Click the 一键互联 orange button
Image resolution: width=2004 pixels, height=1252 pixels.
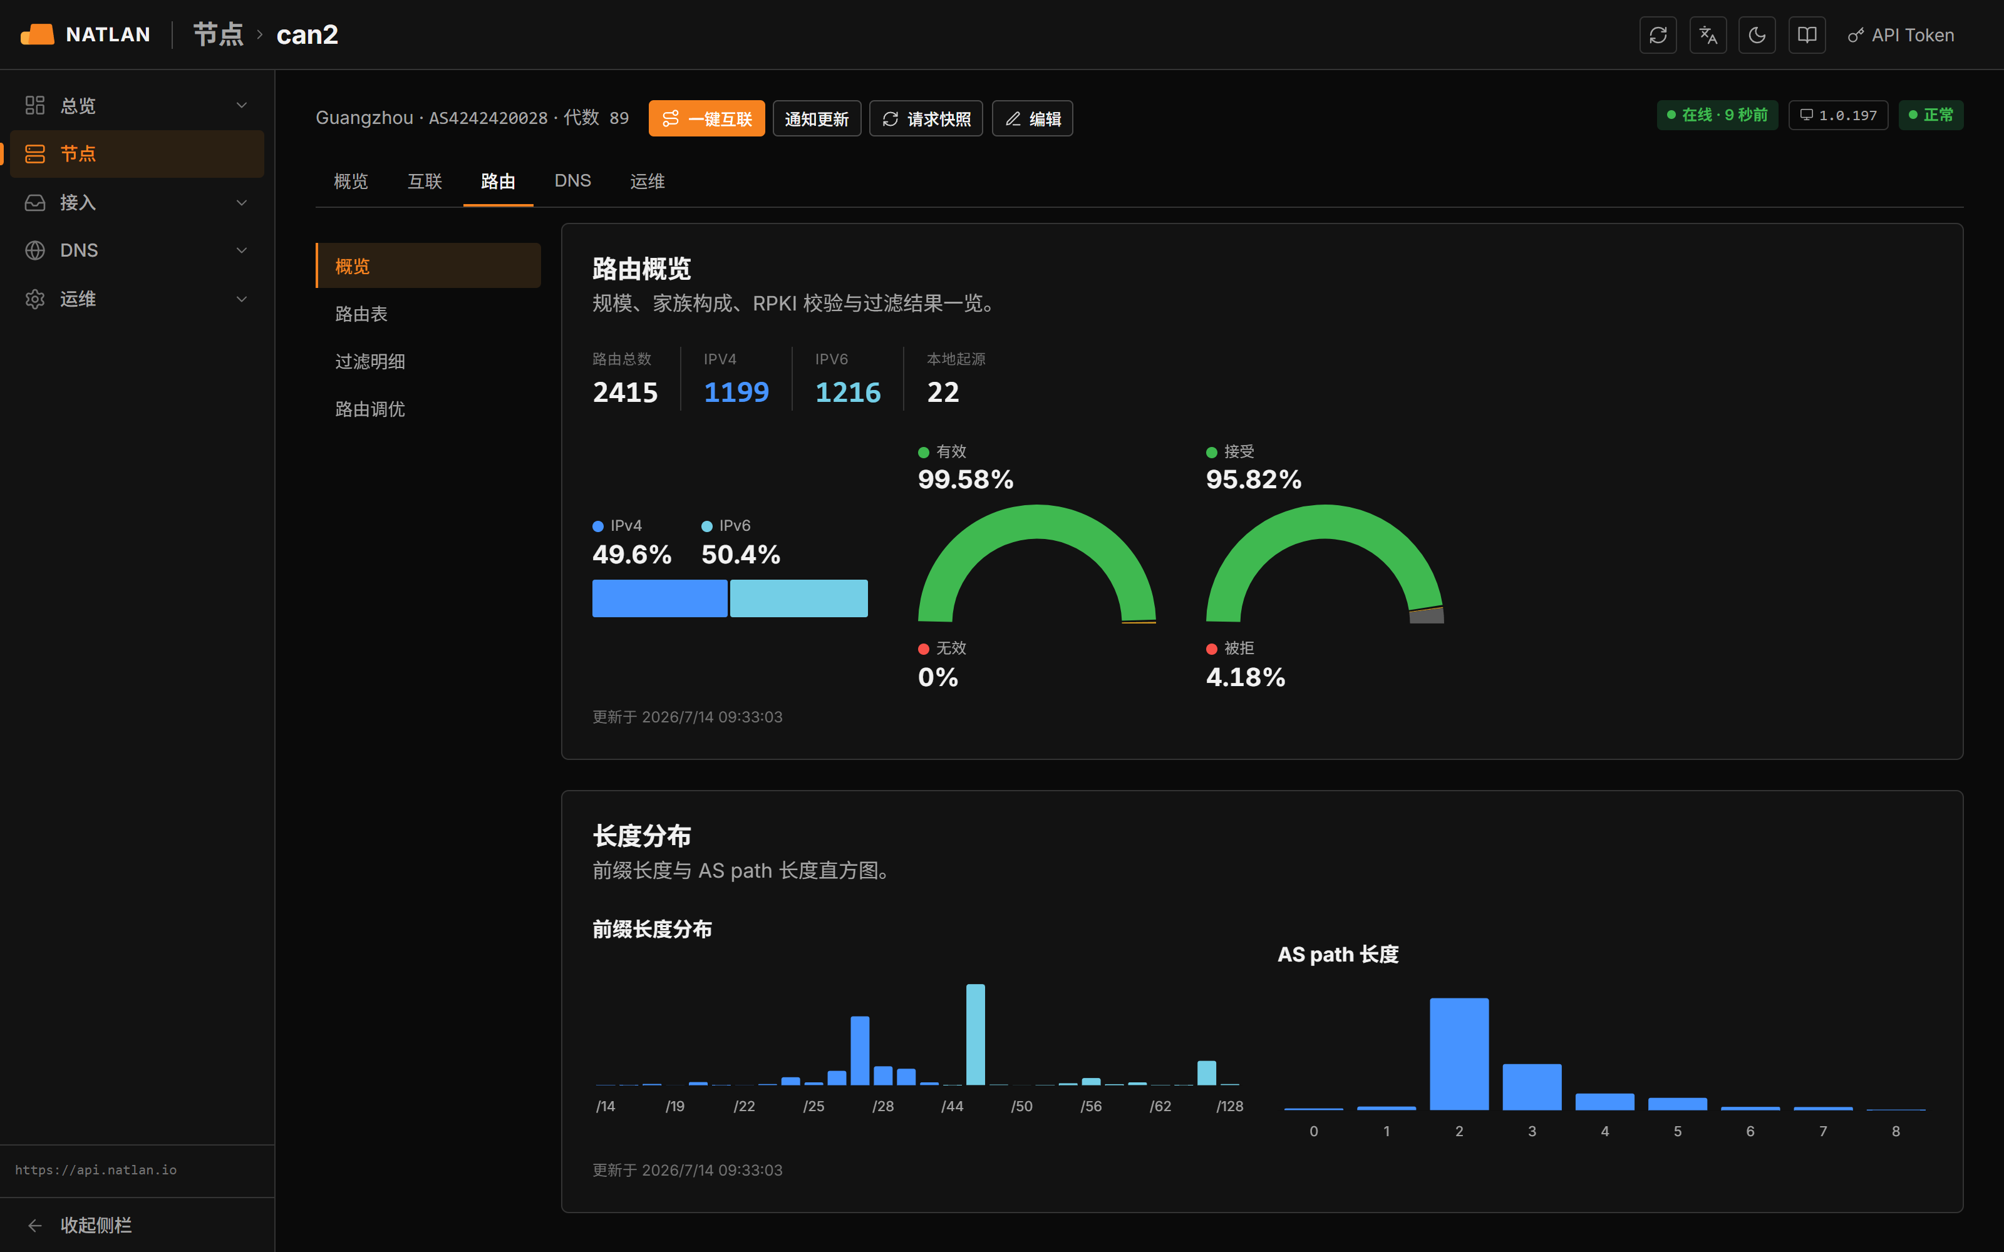point(706,118)
